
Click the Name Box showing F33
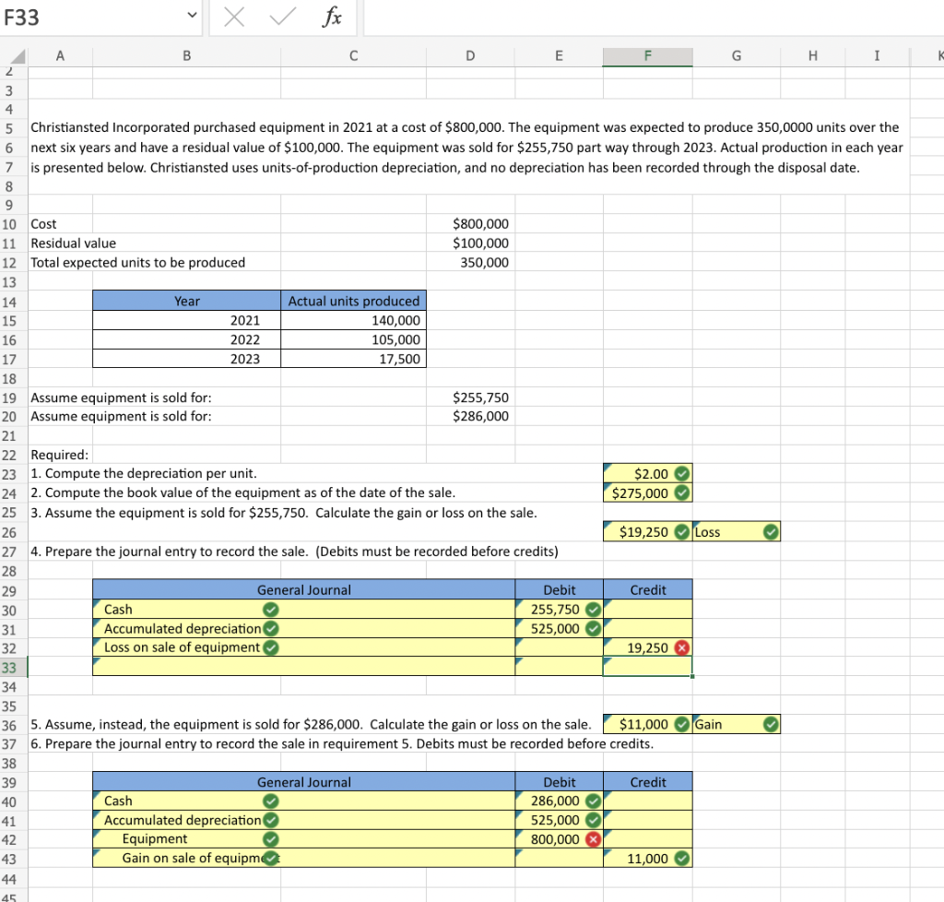(x=92, y=17)
